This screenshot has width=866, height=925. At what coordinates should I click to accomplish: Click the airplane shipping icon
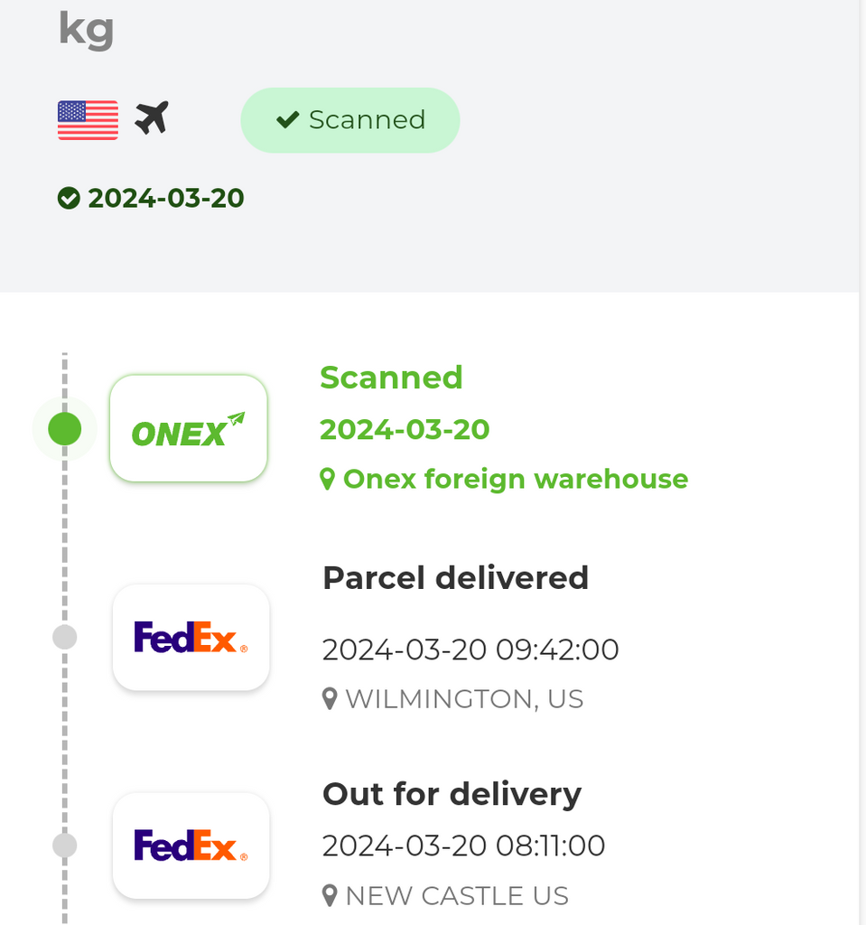click(x=152, y=117)
